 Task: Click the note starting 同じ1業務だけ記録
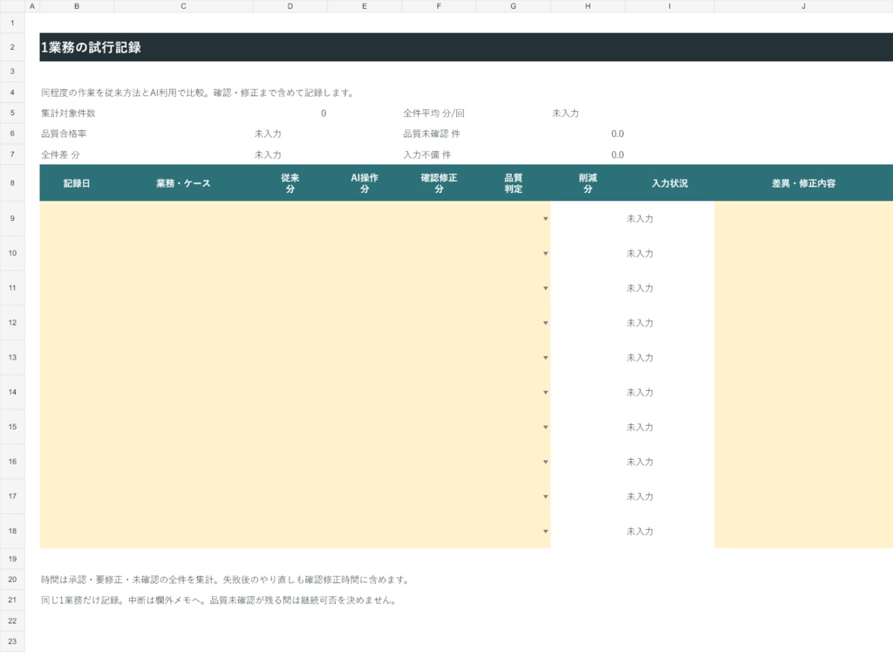point(219,601)
